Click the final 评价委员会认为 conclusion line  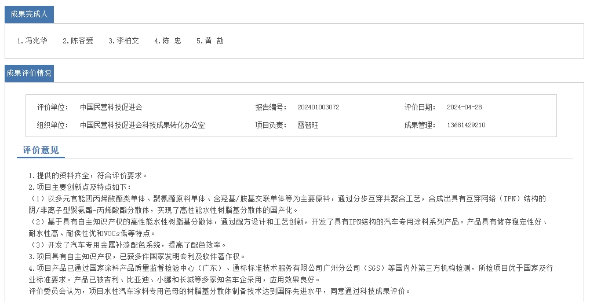point(220,291)
